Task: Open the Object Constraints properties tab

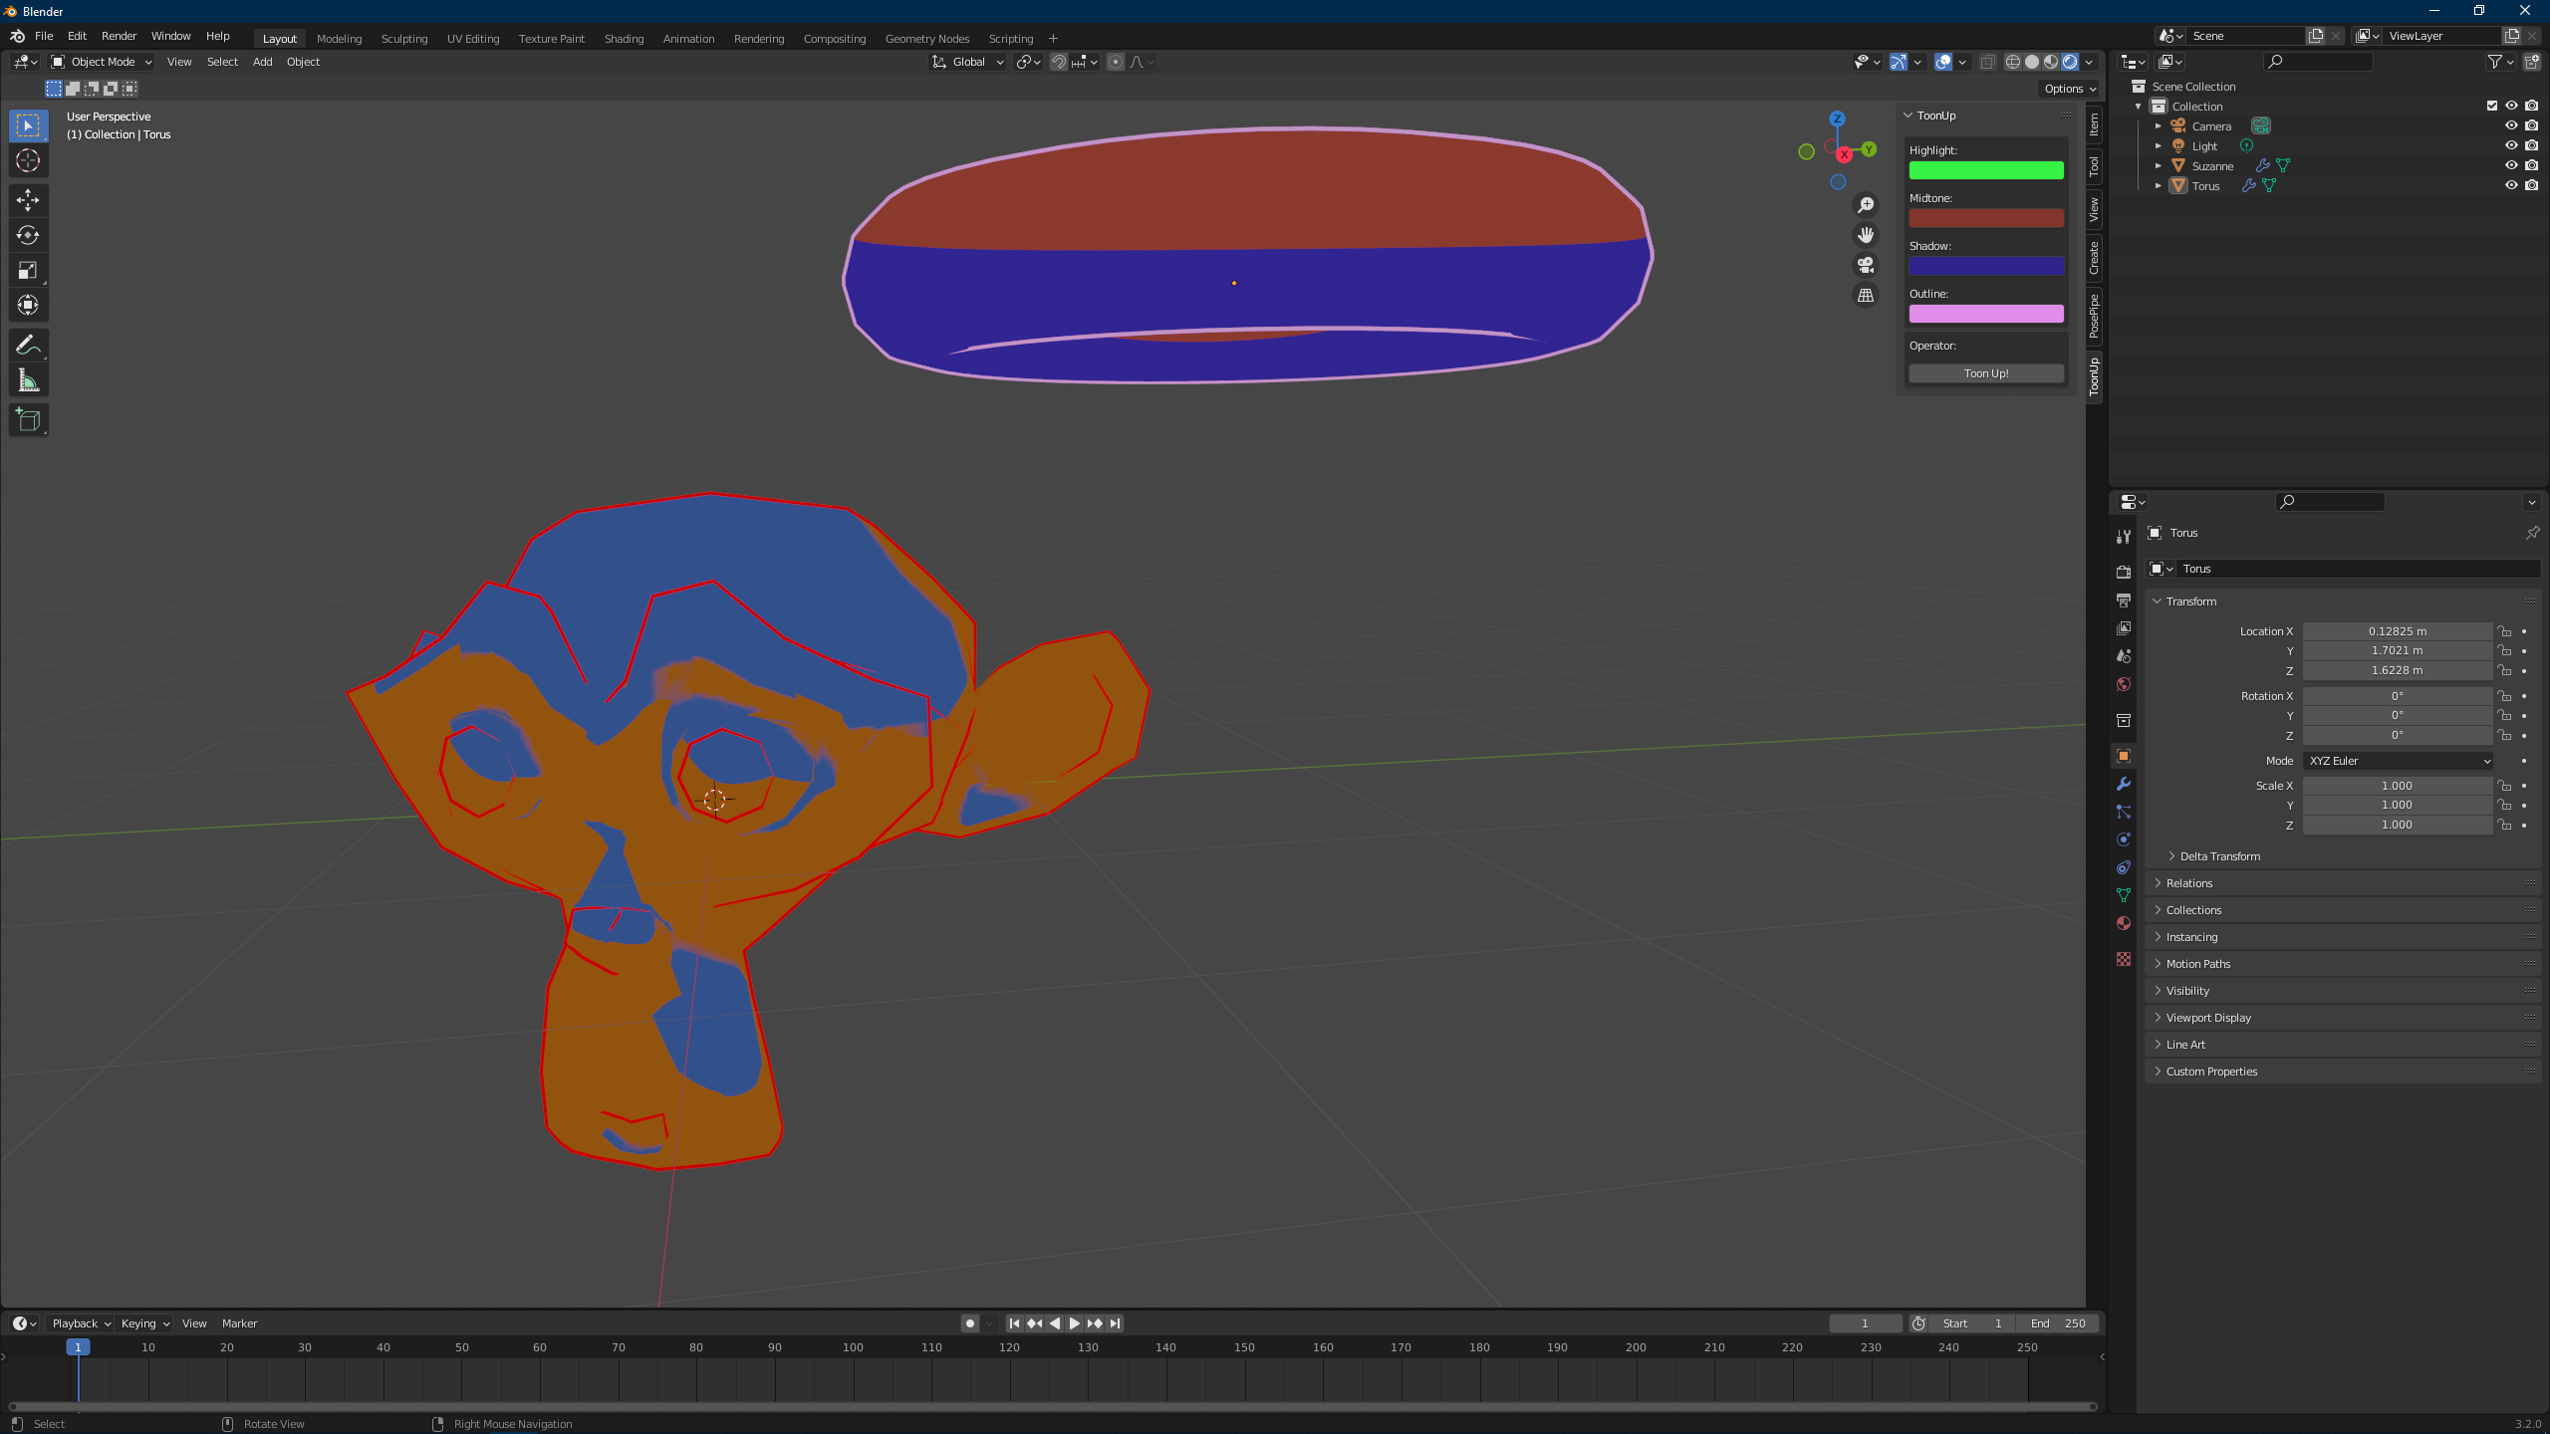Action: tap(2124, 867)
